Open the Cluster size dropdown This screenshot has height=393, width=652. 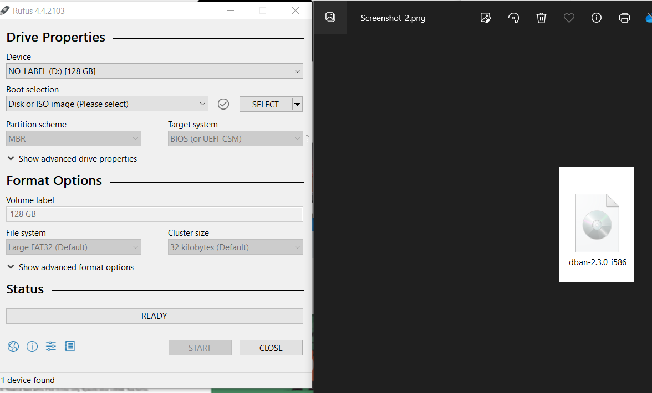[235, 247]
